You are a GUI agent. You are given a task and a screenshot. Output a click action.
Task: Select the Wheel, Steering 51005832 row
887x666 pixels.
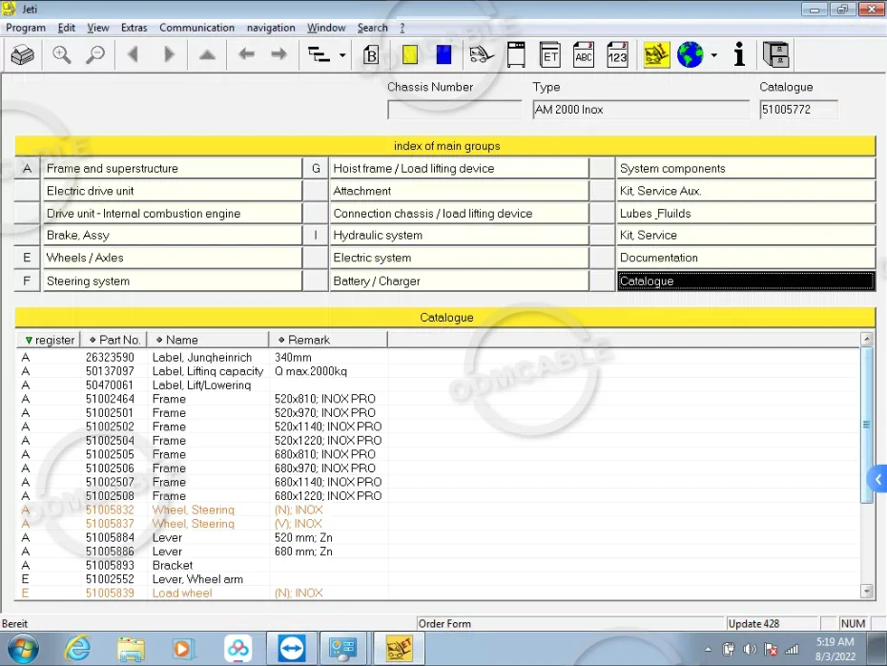(193, 510)
